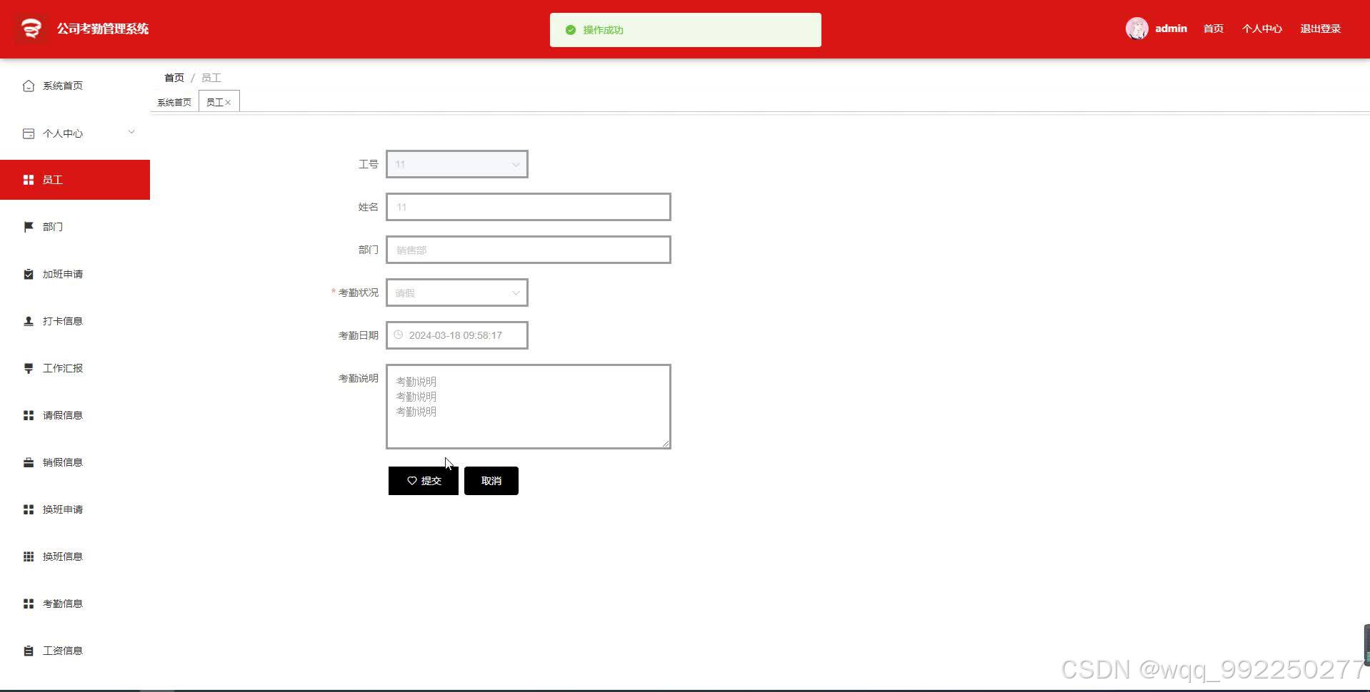Open 系统首页 in the sidebar menu
The height and width of the screenshot is (692, 1370).
75,86
